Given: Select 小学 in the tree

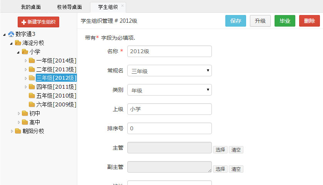Looking at the screenshot, I should coord(35,52).
